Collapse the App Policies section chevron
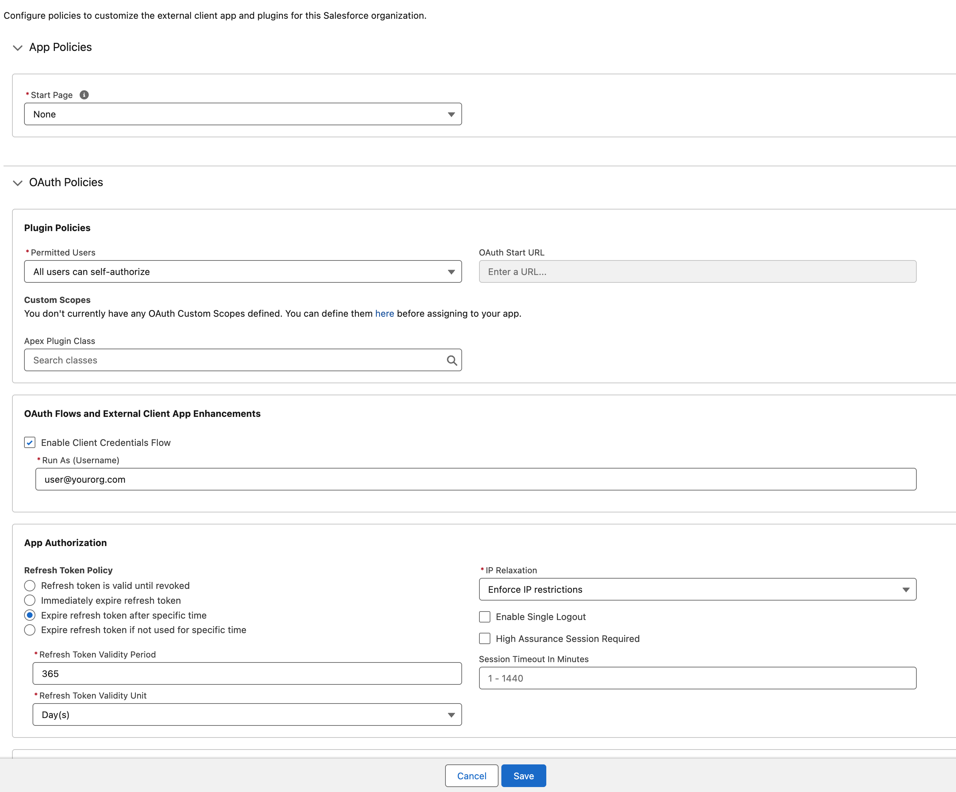The width and height of the screenshot is (956, 792). [x=18, y=48]
